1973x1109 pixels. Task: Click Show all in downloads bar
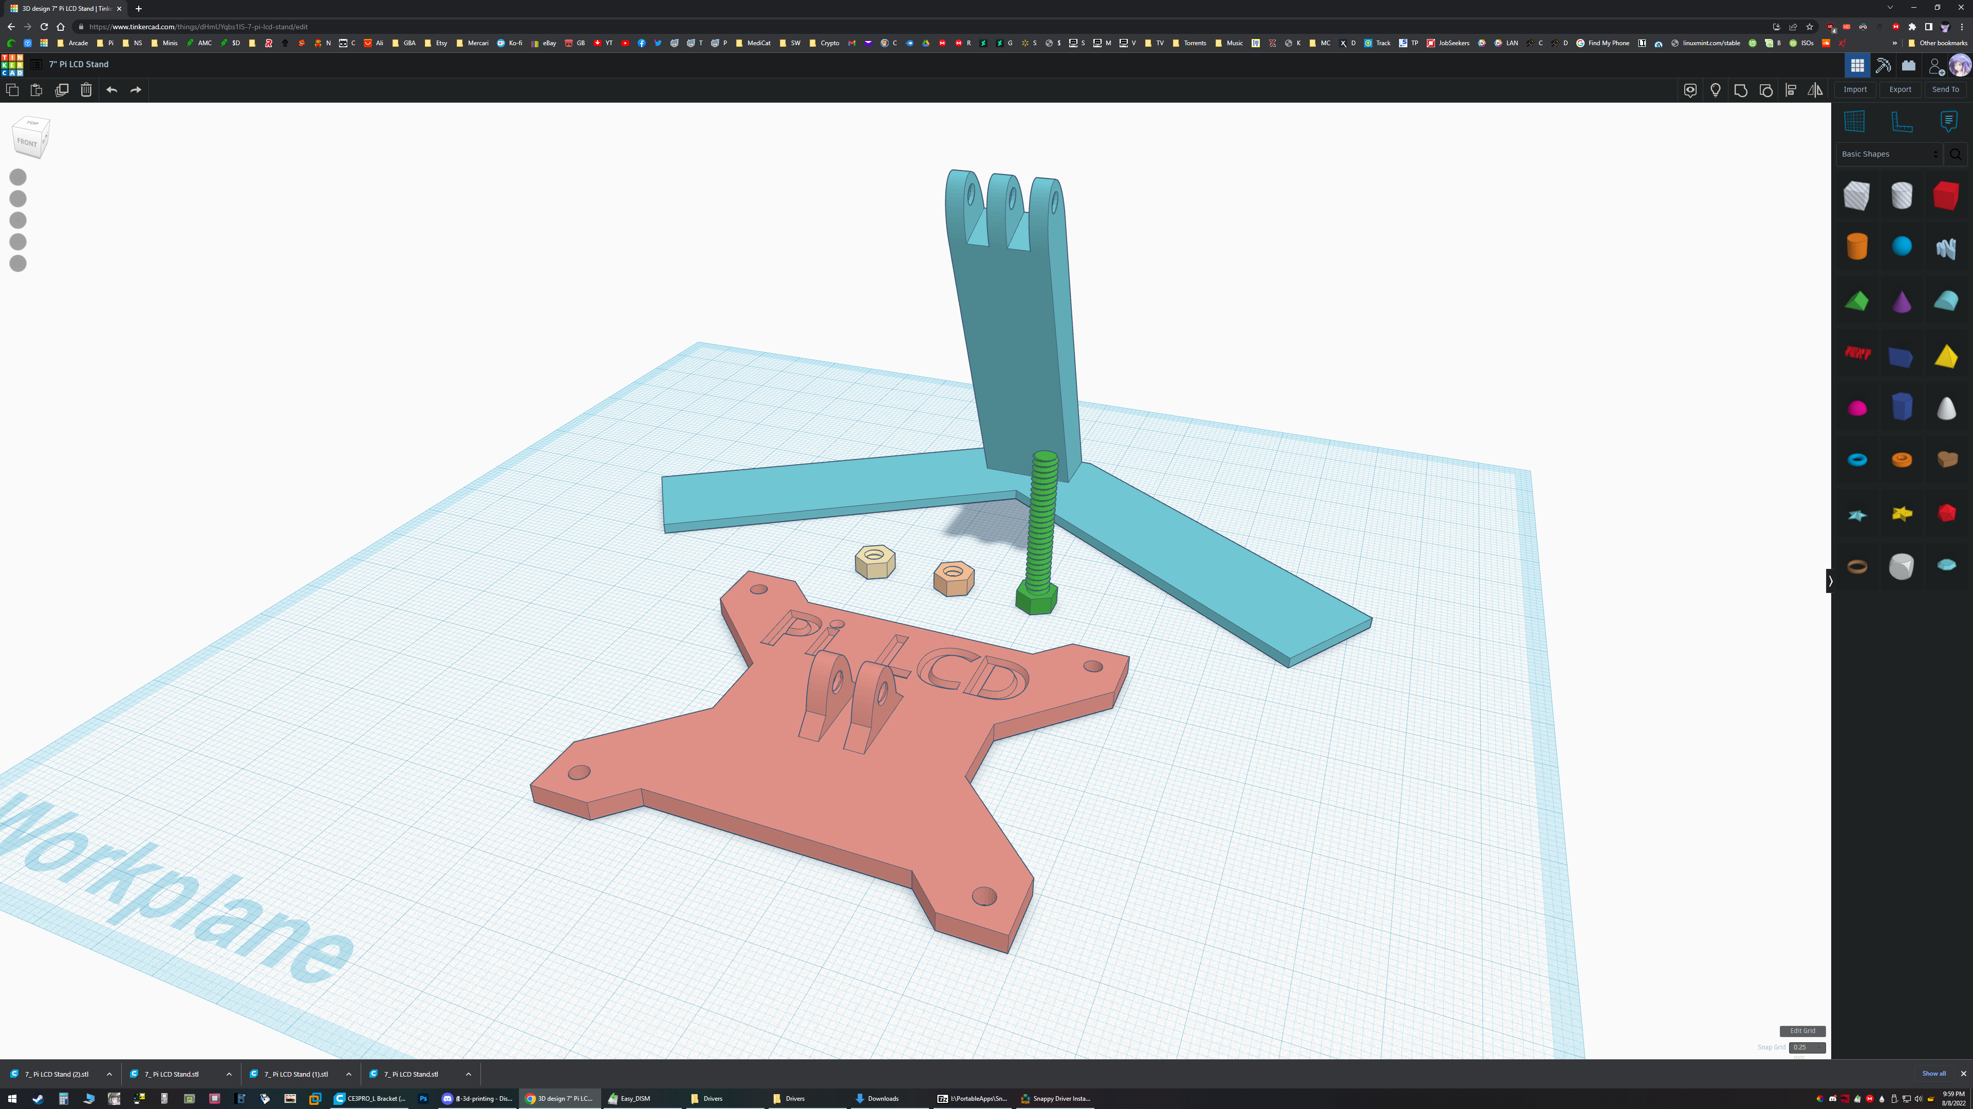(1933, 1074)
